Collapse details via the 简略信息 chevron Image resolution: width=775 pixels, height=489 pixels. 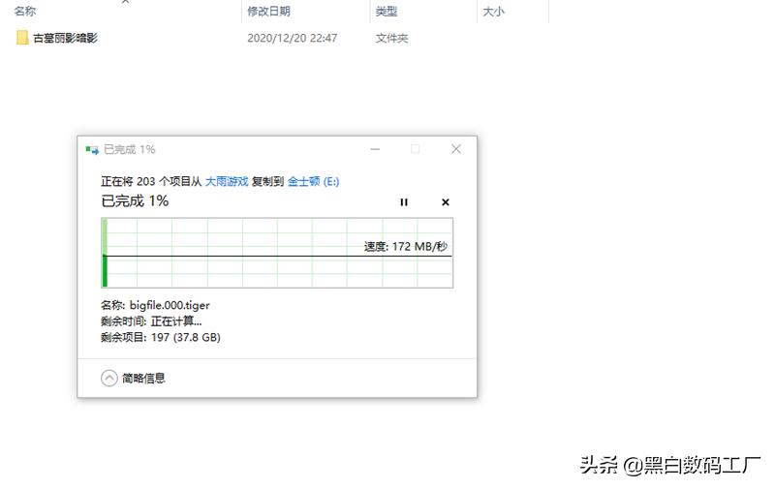[x=109, y=379]
